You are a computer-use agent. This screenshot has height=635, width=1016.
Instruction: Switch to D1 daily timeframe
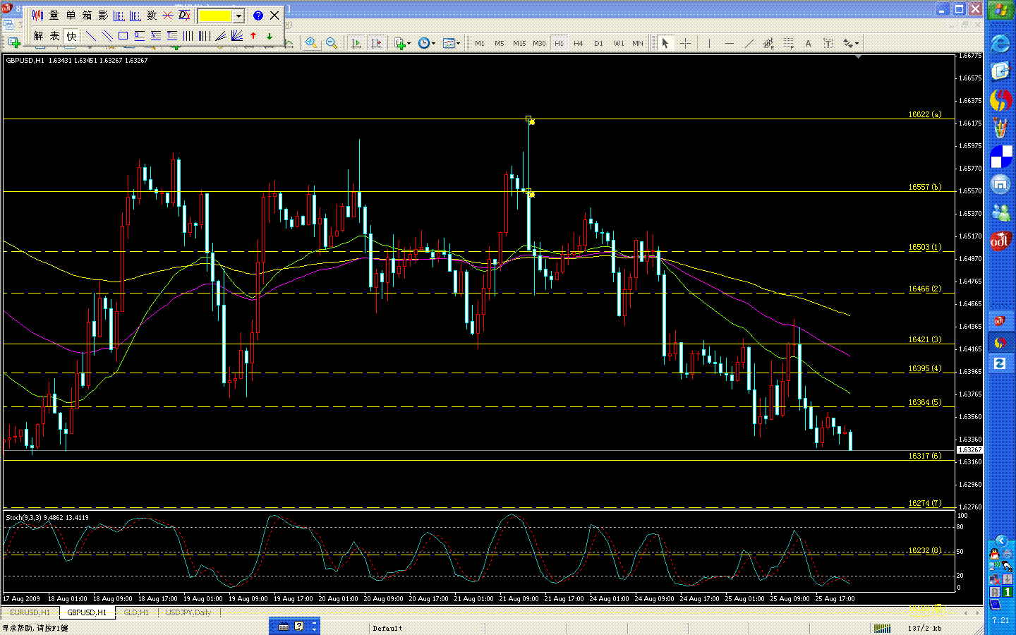pyautogui.click(x=598, y=43)
